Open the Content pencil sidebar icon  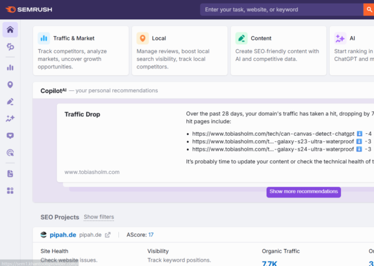10,102
